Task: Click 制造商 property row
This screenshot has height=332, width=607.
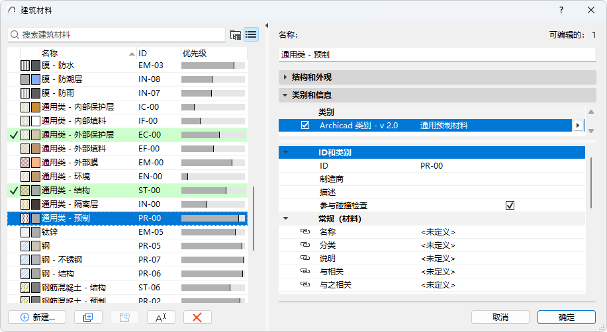Action: pyautogui.click(x=432, y=179)
